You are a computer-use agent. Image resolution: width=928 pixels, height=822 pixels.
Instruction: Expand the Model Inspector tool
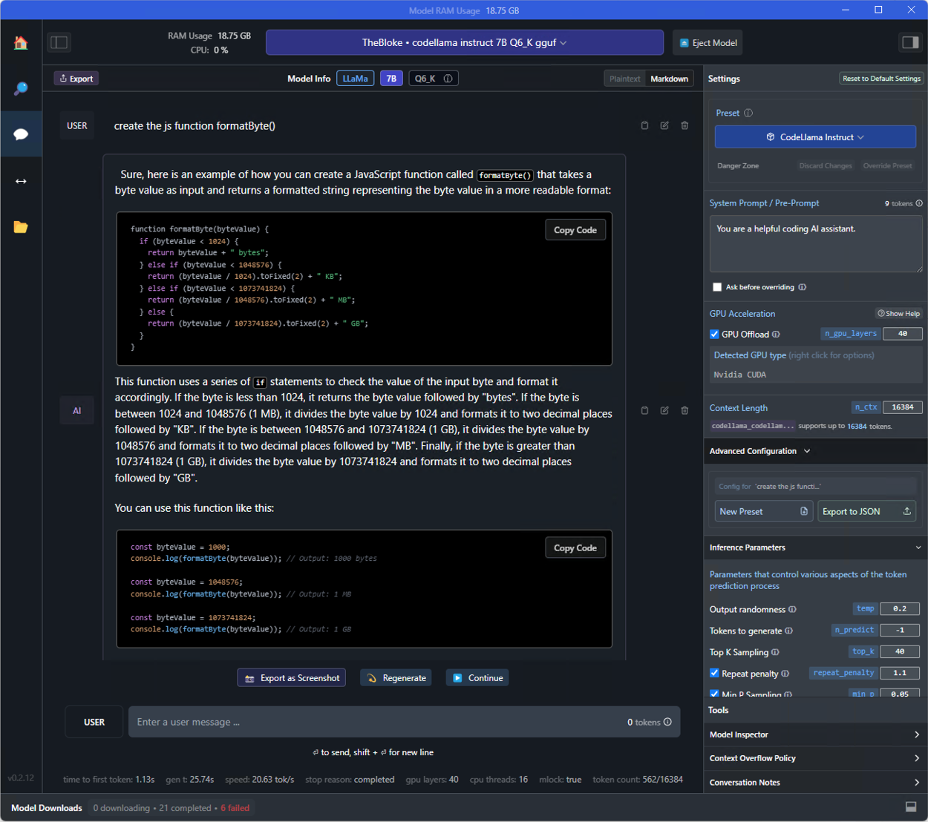[815, 734]
